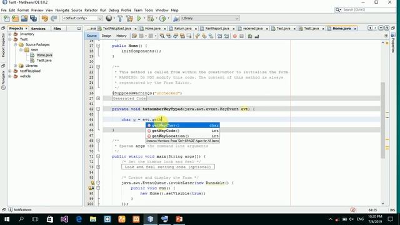400x225 pixels.
Task: Switch to Design view
Action: click(106, 36)
